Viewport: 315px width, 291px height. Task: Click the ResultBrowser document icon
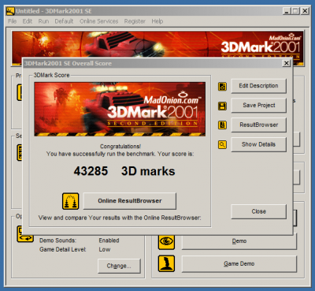[222, 125]
